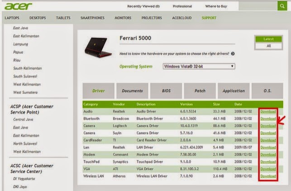Screen dimensions: 291x191
Task: Click the ACSC Acer Customer Service Center heading
Action: point(32,168)
